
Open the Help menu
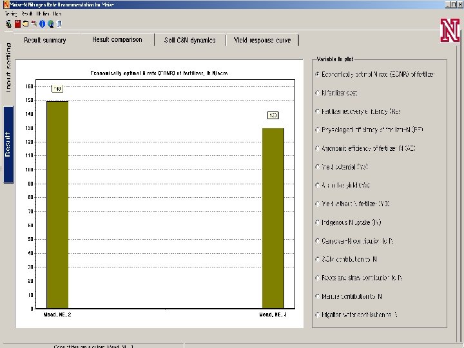tap(57, 14)
